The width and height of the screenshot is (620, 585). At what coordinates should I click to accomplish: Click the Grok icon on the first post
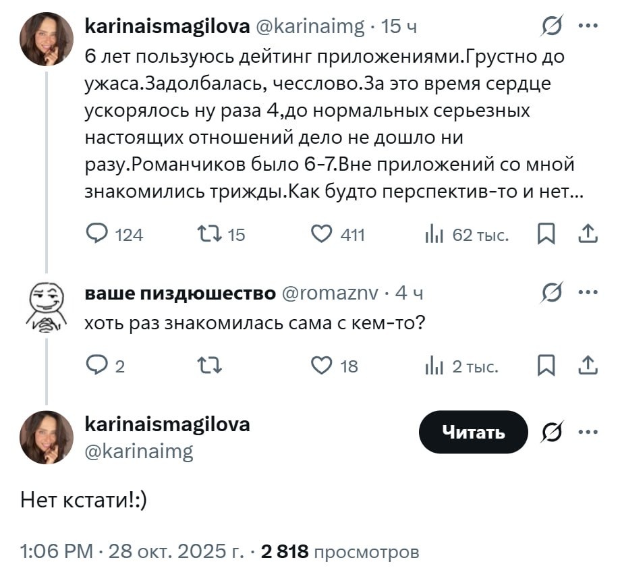coord(553,28)
